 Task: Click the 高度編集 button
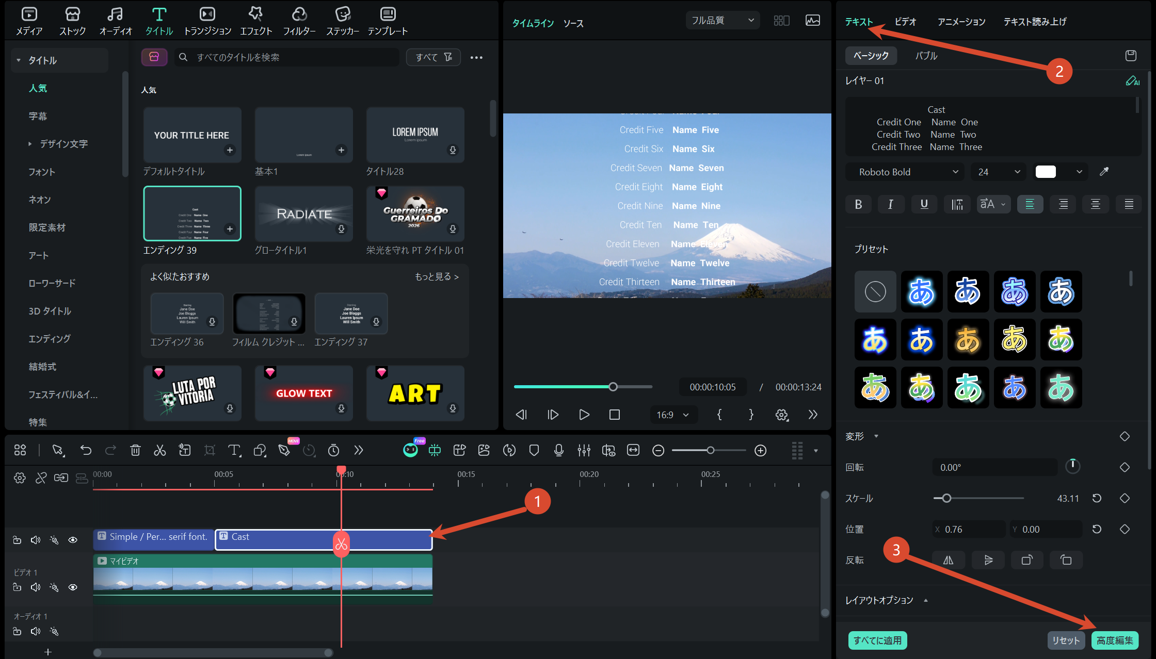click(x=1115, y=640)
